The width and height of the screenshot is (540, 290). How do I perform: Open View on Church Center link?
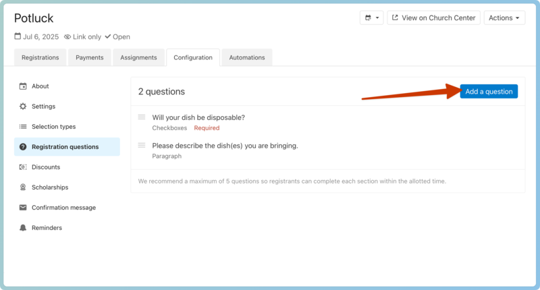point(434,18)
